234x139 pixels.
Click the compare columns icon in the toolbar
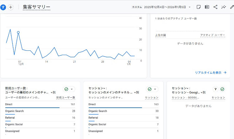207,7
